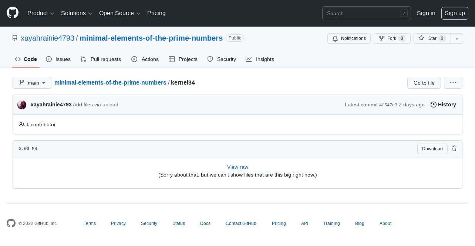Open the main branch selector

[x=32, y=83]
